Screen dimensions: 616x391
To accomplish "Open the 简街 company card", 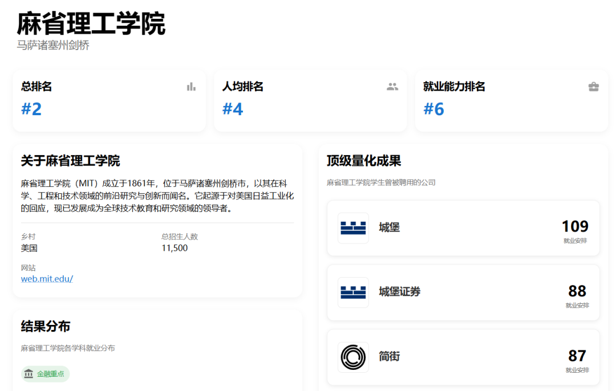I will pyautogui.click(x=463, y=357).
